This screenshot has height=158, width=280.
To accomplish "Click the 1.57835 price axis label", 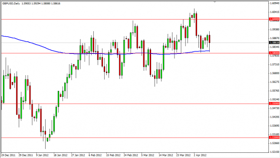I will click(x=275, y=56).
